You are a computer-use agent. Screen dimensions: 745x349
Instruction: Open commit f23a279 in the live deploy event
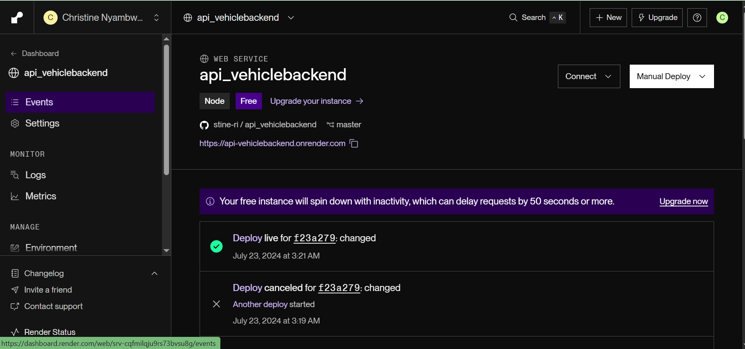click(314, 238)
